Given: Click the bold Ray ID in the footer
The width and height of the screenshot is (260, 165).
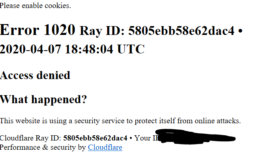Looking at the screenshot, I should coord(95,139).
